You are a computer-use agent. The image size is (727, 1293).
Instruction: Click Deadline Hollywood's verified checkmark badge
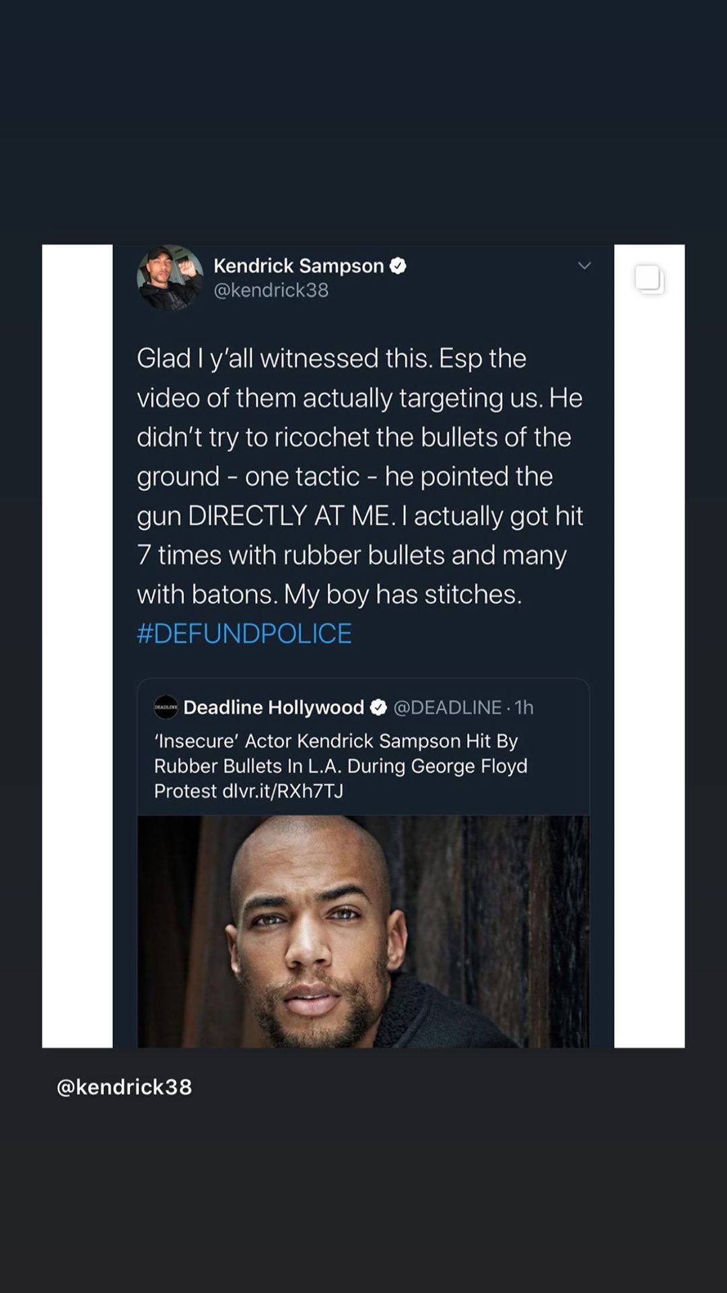(x=378, y=707)
